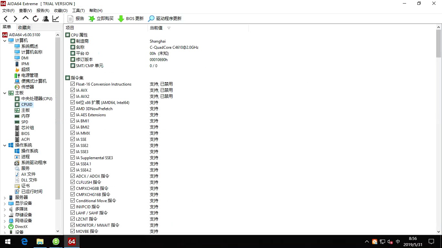Click the Forward navigation arrow
The image size is (442, 248).
pyautogui.click(x=15, y=19)
